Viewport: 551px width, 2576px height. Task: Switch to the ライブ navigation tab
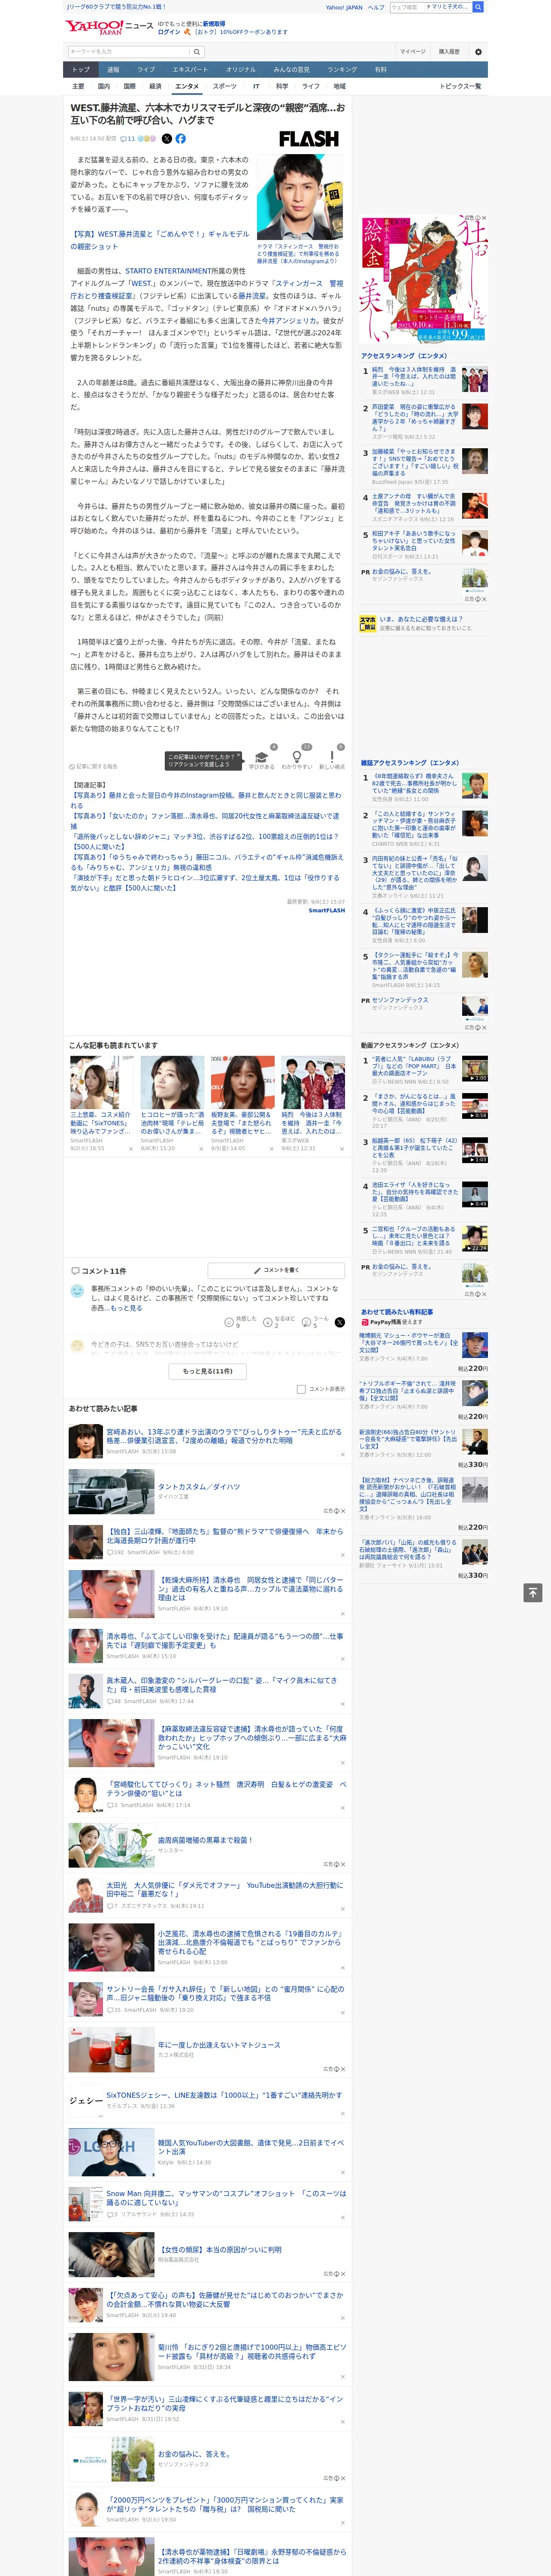coord(146,70)
